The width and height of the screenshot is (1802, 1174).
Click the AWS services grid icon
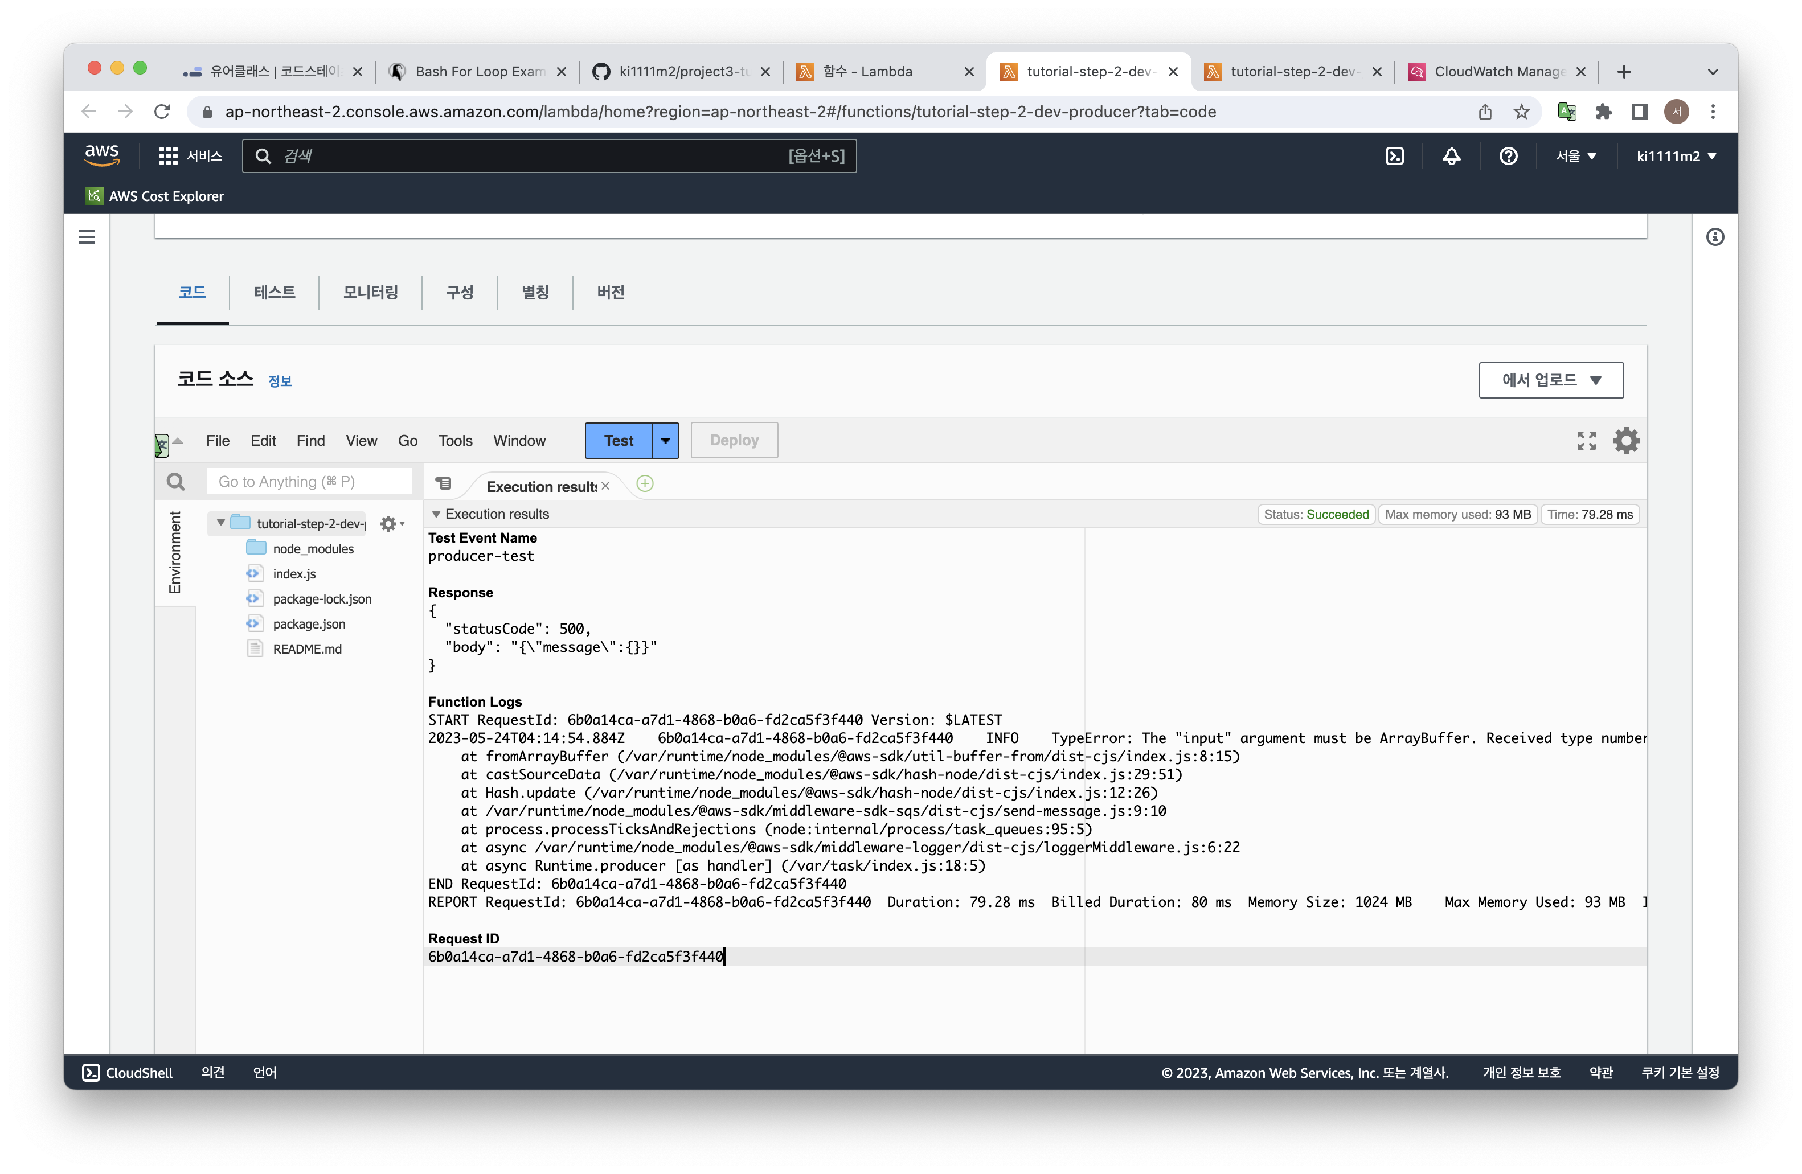[168, 156]
